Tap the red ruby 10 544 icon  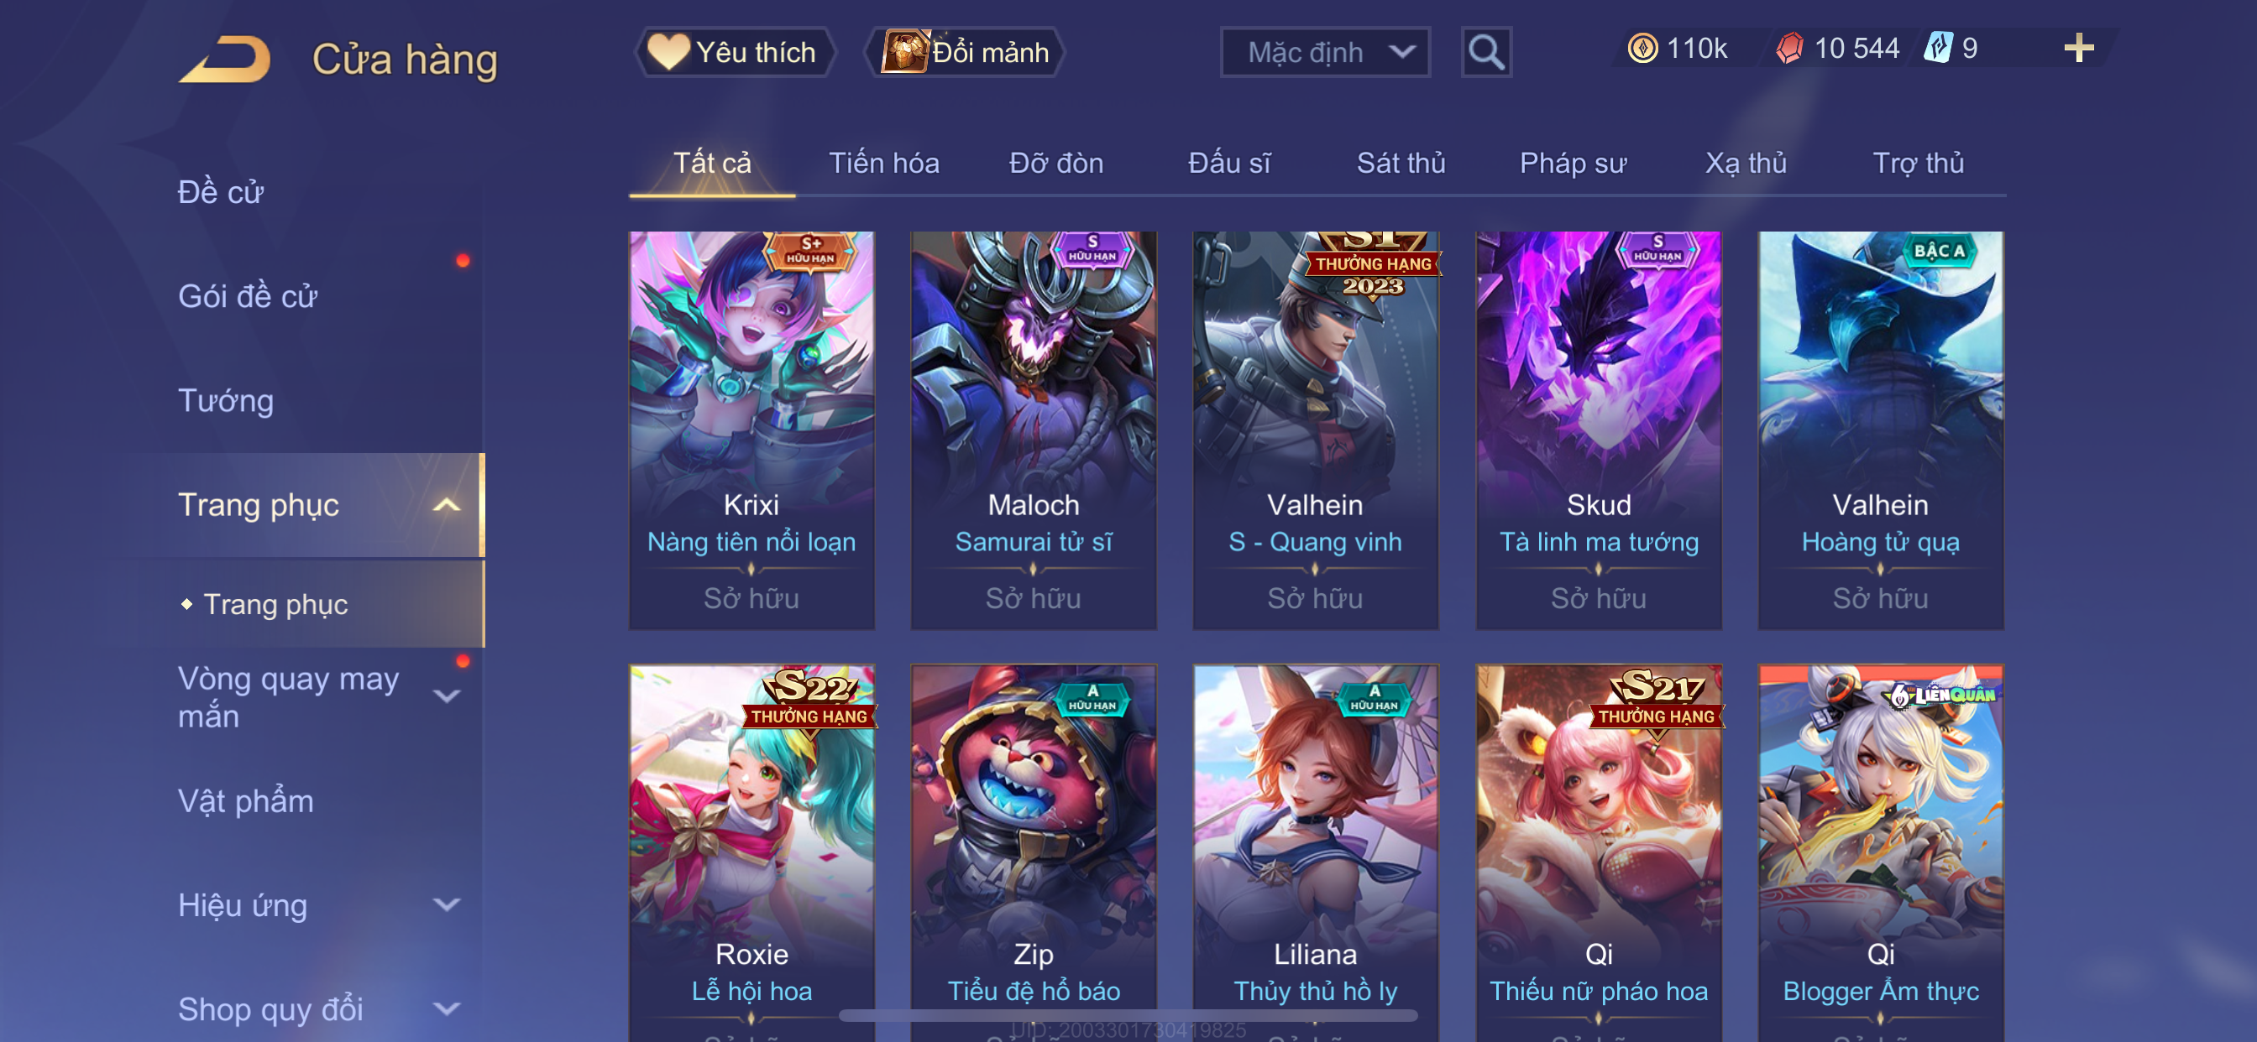1788,48
